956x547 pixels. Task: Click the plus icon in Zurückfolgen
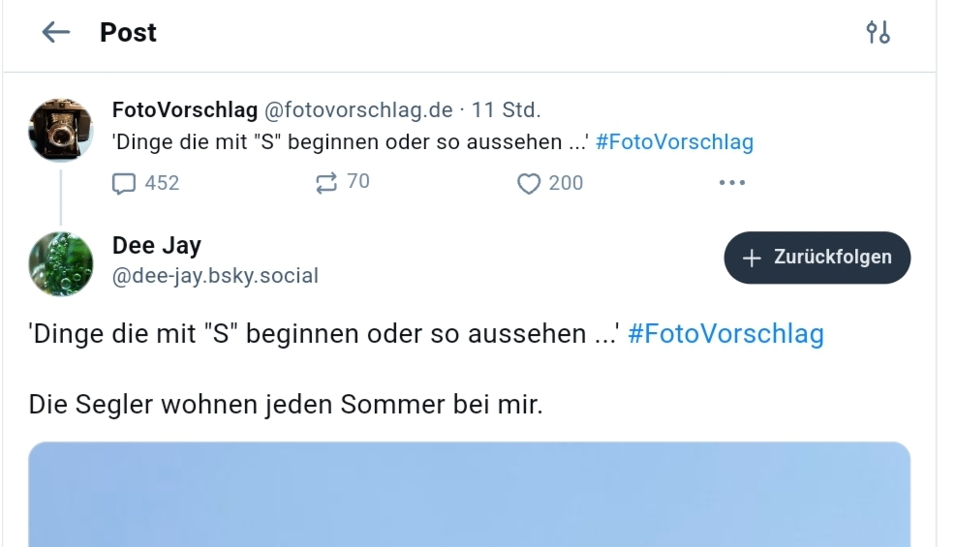pos(752,258)
